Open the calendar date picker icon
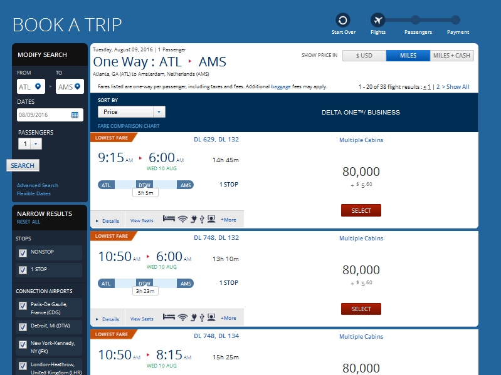Viewport: 501px width, 375px height. [75, 115]
